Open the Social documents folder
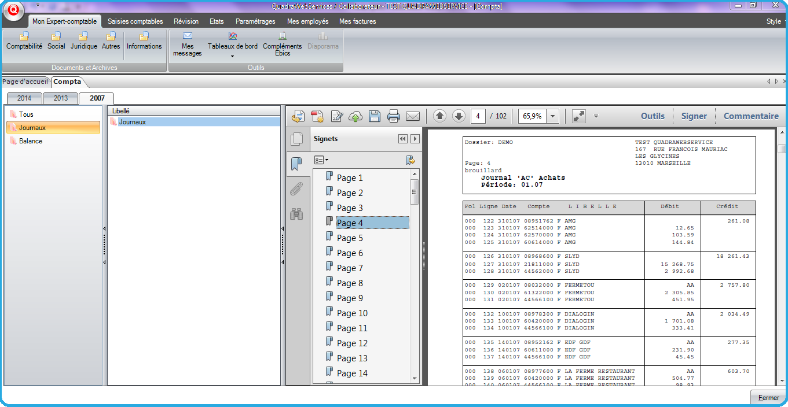Image resolution: width=788 pixels, height=407 pixels. (x=56, y=41)
